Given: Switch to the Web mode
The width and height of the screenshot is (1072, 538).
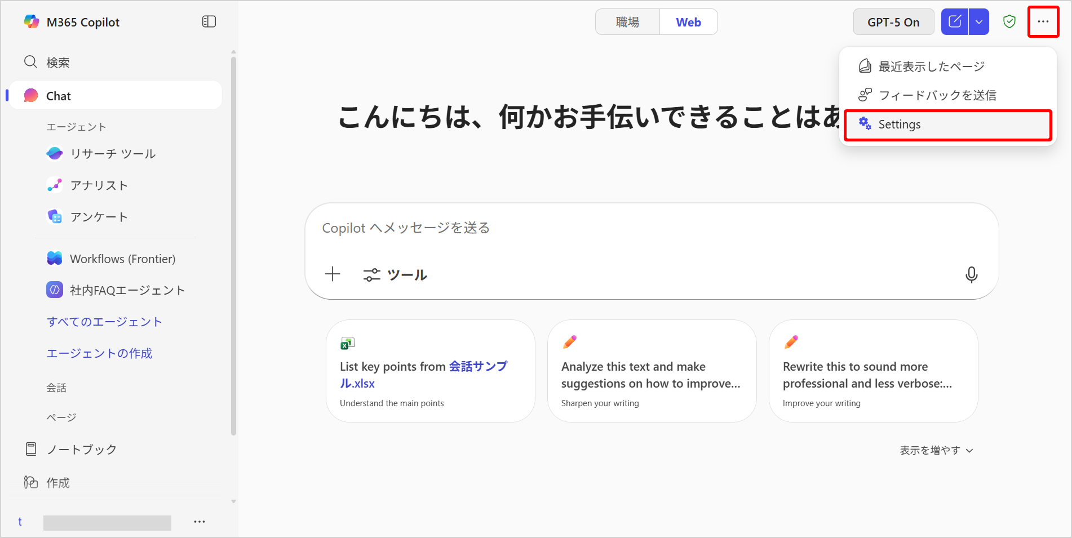Looking at the screenshot, I should point(688,22).
